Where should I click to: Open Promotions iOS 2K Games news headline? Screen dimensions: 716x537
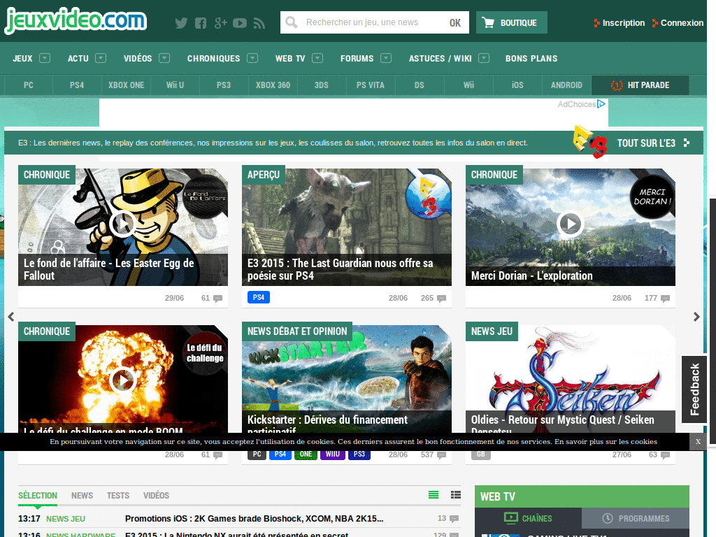[254, 519]
